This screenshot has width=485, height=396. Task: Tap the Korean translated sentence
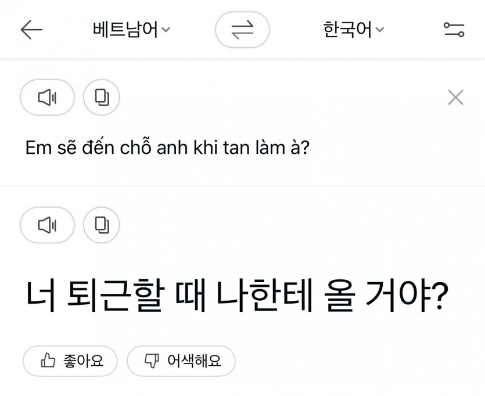(x=236, y=296)
